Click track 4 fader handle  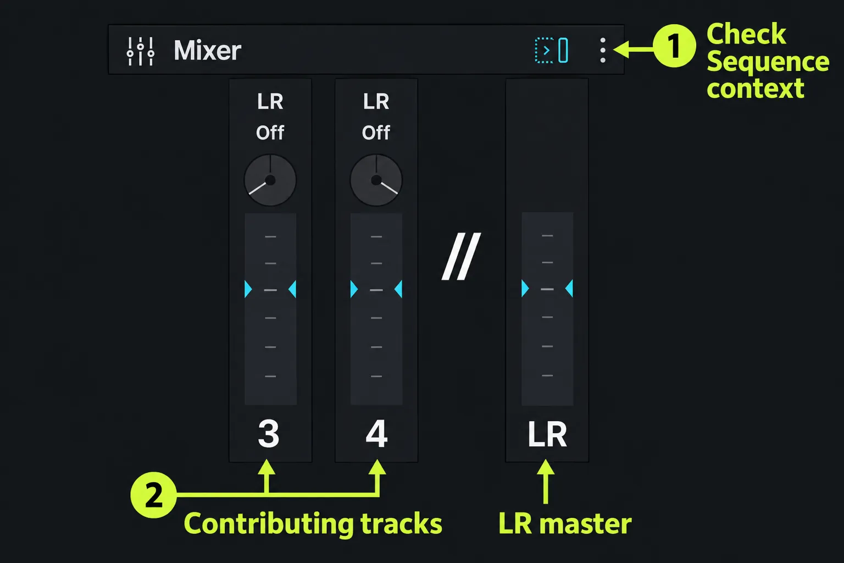pos(376,289)
